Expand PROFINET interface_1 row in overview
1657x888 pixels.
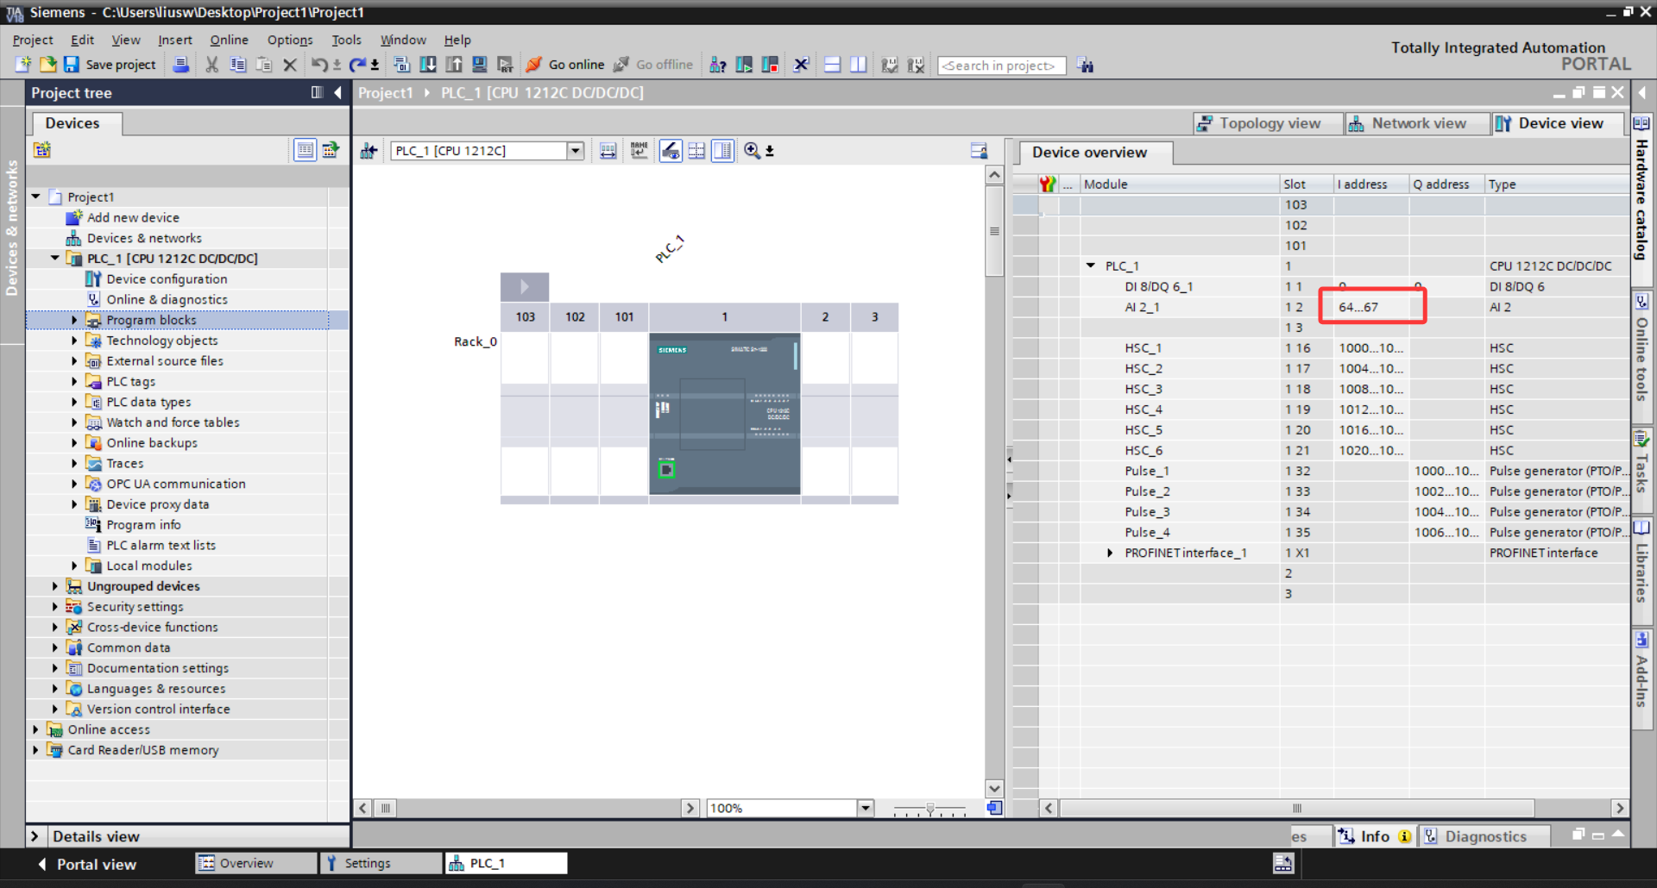click(1110, 553)
